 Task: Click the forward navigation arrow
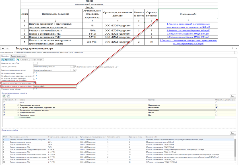tap(7, 49)
